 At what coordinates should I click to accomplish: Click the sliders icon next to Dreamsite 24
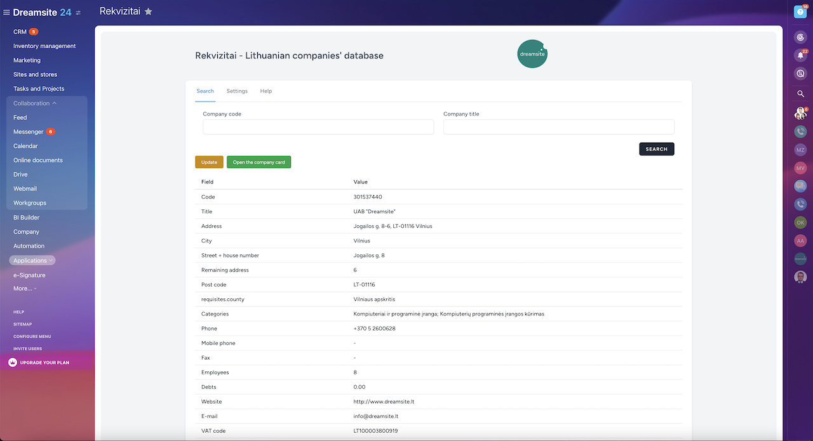point(78,13)
